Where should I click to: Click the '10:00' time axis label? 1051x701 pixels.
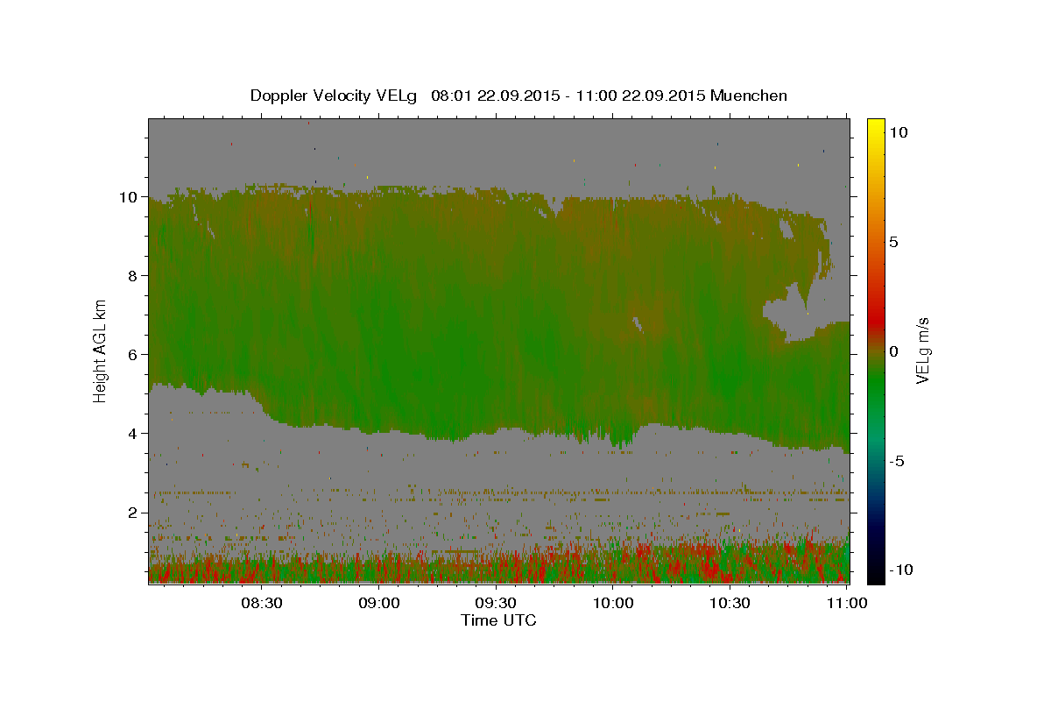point(614,603)
